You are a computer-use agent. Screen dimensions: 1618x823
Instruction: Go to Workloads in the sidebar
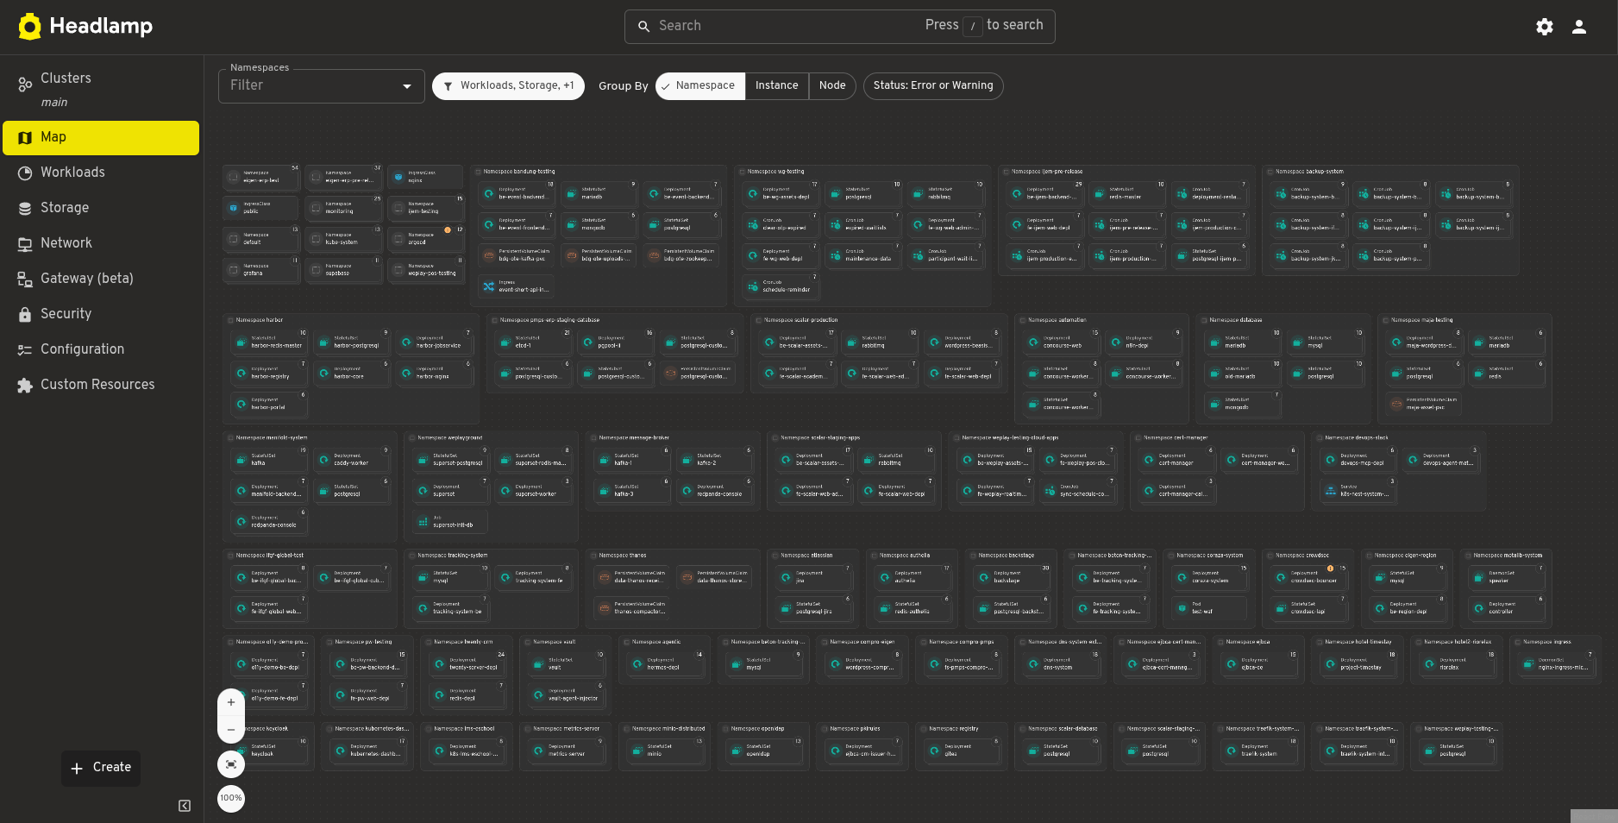tap(101, 173)
